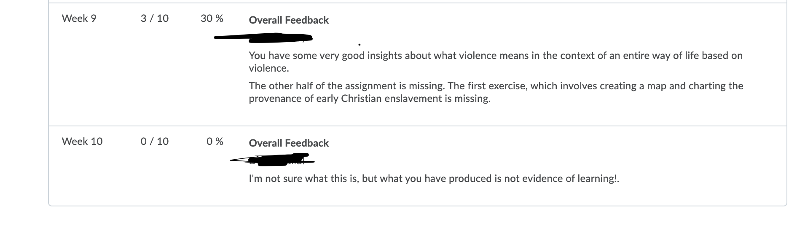Click redacted grader name under Week 9
789x230 pixels.
tap(263, 39)
